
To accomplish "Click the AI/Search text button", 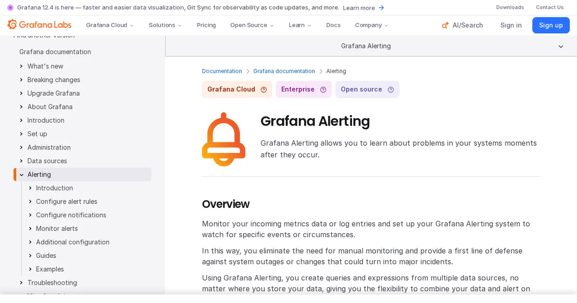I will [x=467, y=25].
